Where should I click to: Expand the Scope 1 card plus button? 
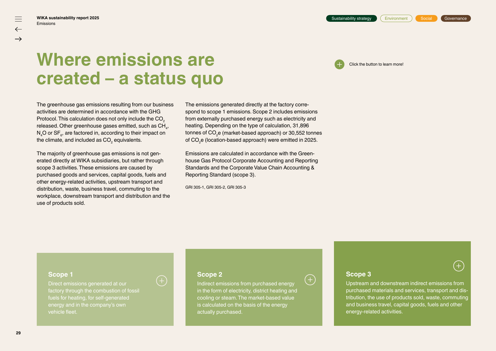point(162,281)
